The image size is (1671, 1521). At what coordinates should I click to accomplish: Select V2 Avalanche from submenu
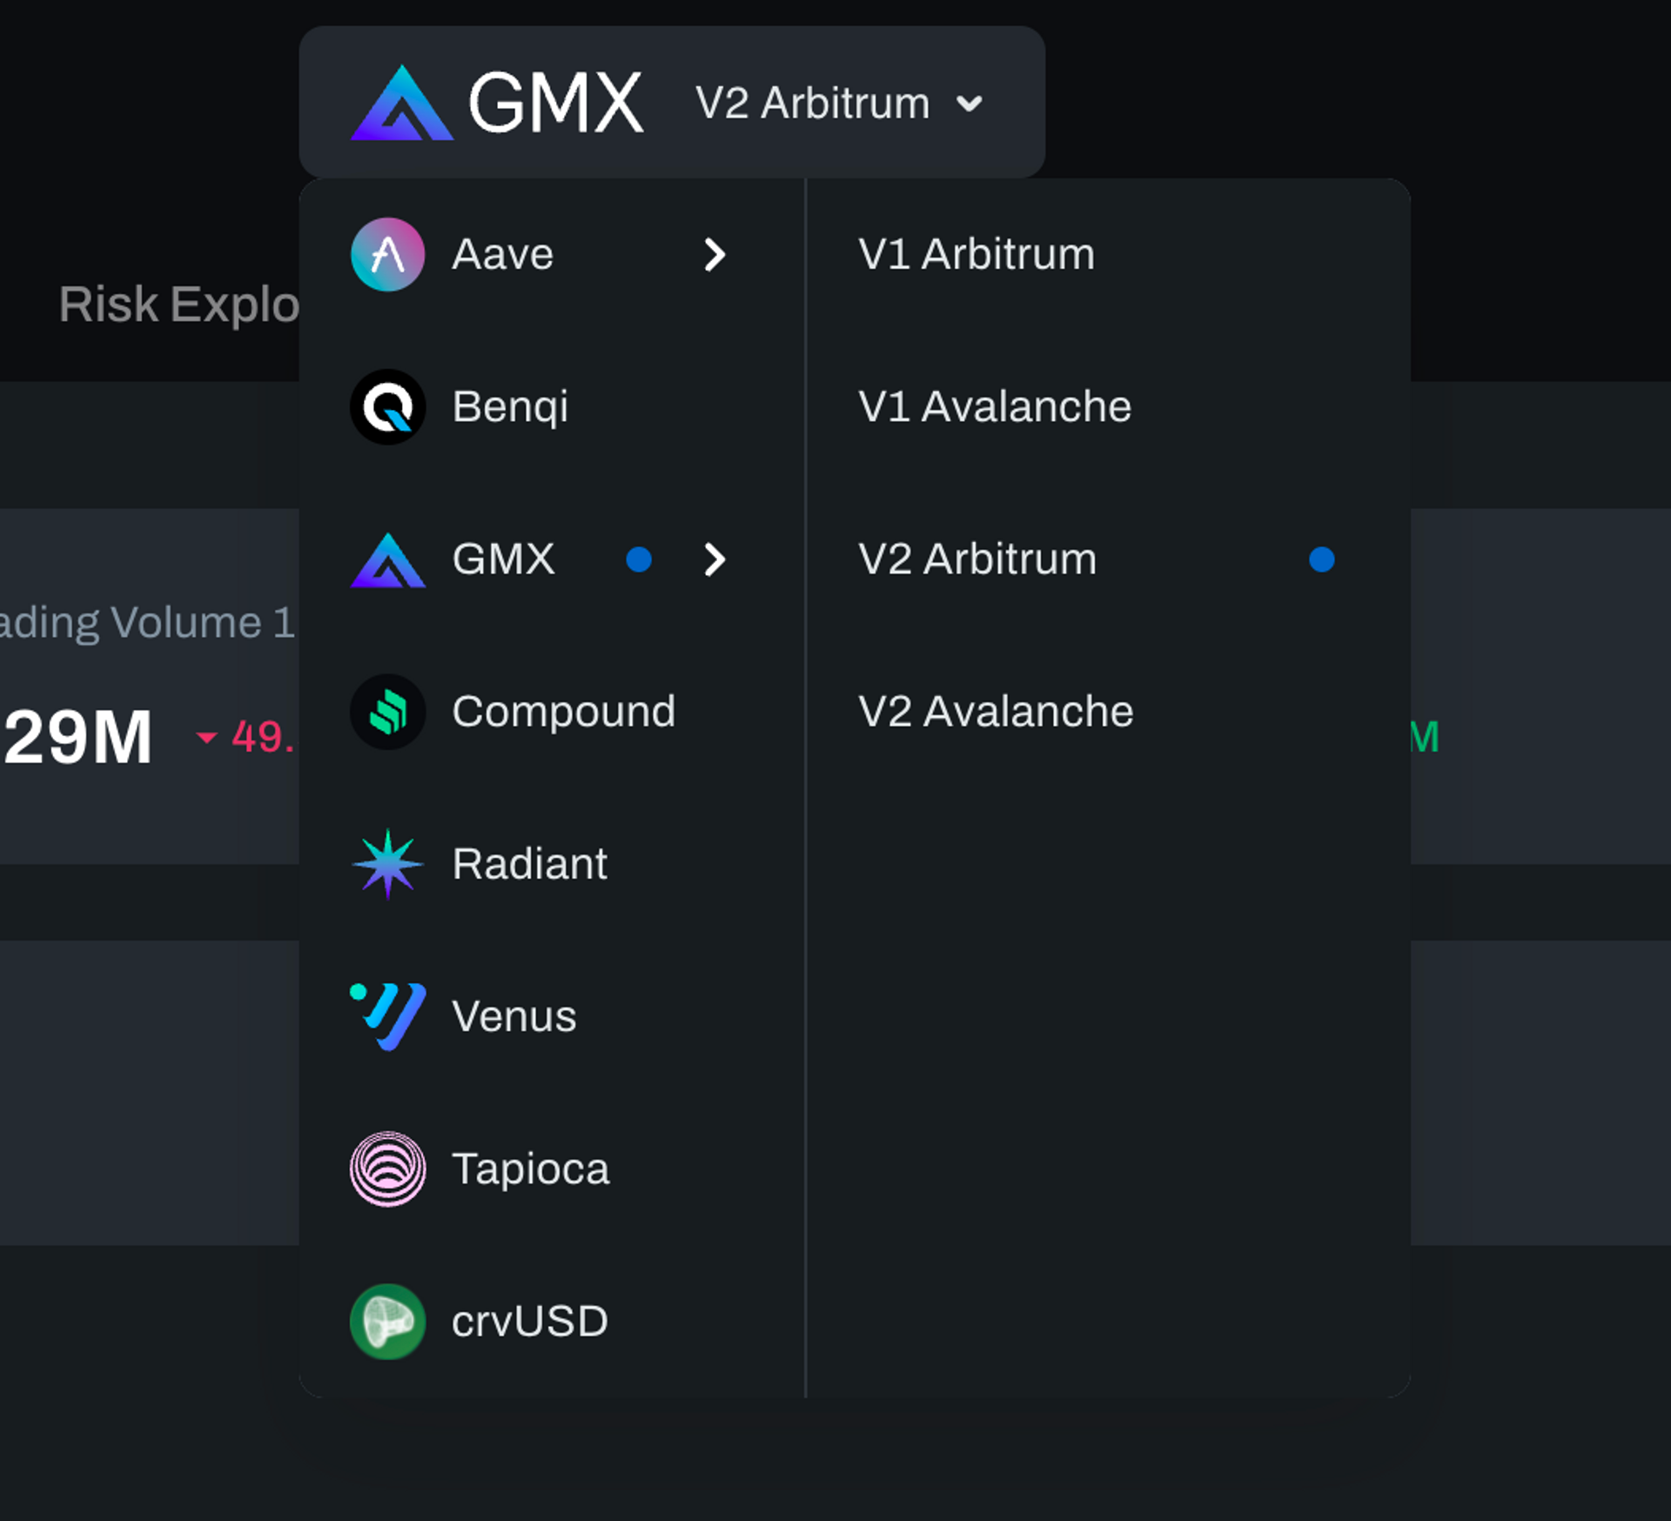[995, 712]
